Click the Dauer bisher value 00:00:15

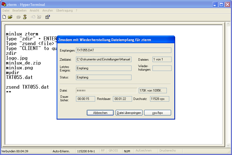85,99
